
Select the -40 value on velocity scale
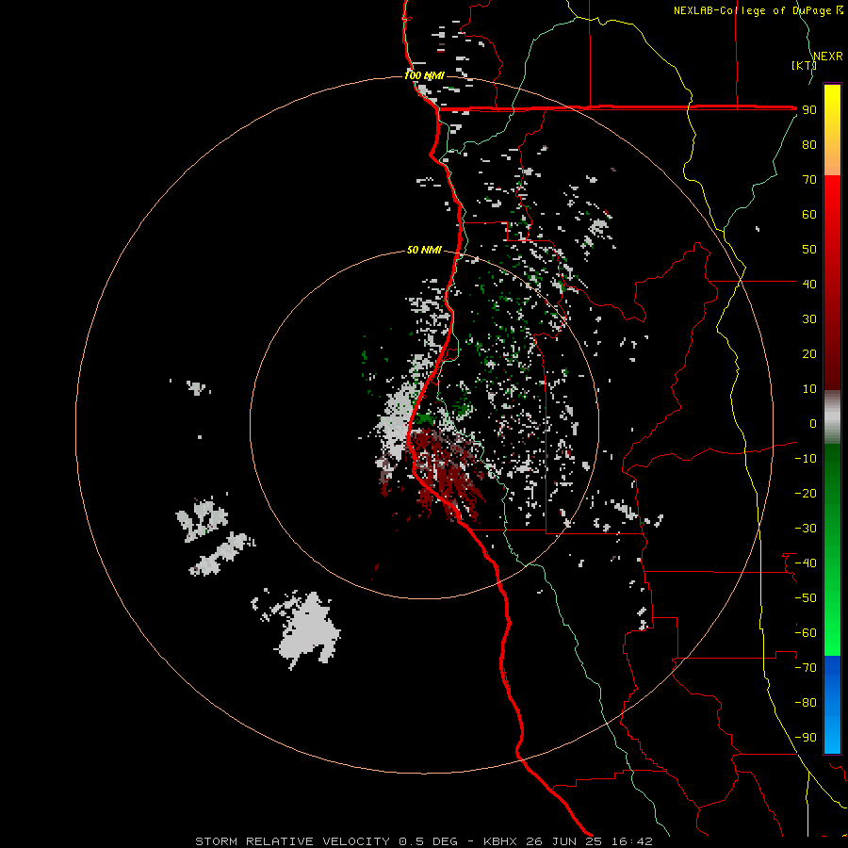coord(806,563)
